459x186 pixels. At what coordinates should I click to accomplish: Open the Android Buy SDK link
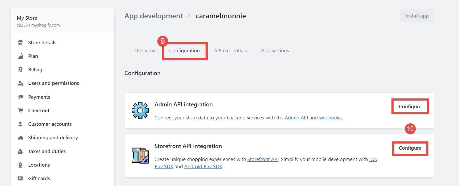203,166
